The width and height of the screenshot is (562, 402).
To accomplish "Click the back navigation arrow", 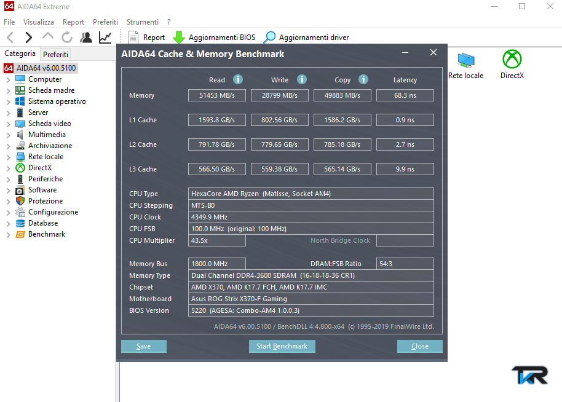I will (x=10, y=37).
